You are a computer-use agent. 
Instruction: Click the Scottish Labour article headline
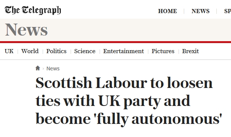pyautogui.click(x=129, y=101)
